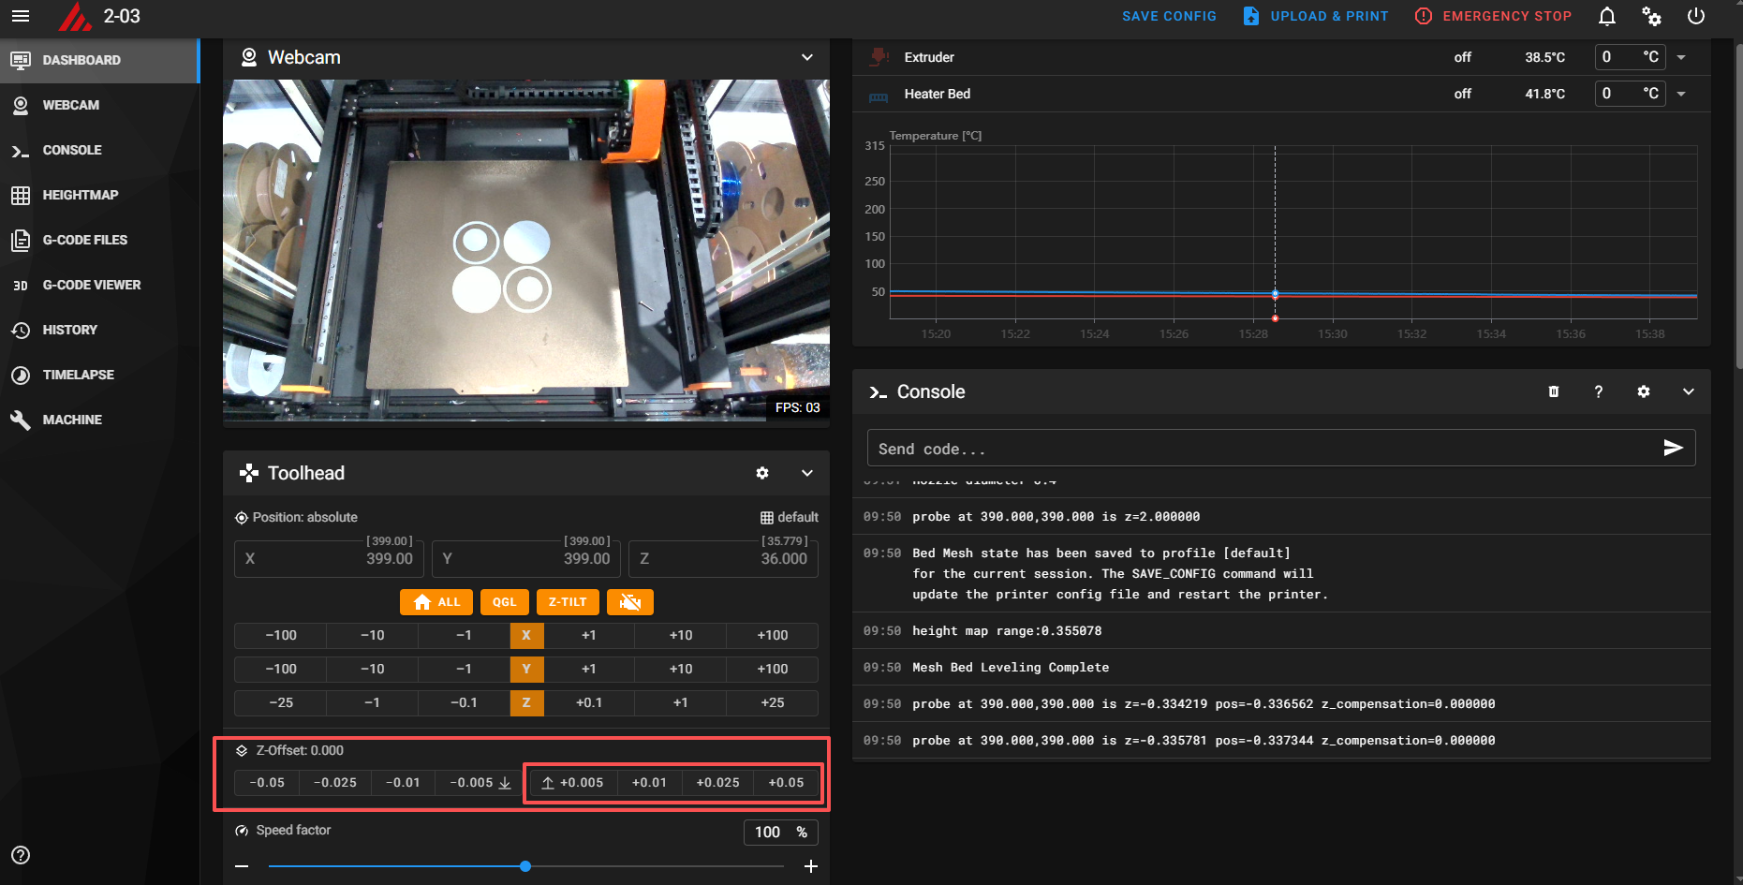The height and width of the screenshot is (885, 1743).
Task: Open Heater Bed temperature preset dropdown
Action: click(1681, 94)
